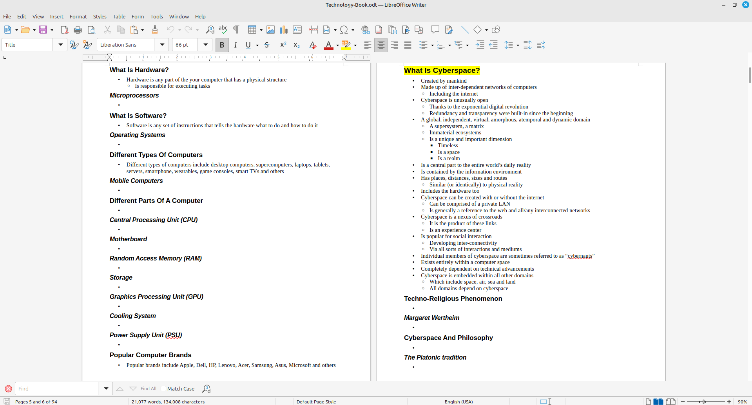Viewport: 752px width, 405px height.
Task: Click the Redo arrow icon
Action: (188, 30)
